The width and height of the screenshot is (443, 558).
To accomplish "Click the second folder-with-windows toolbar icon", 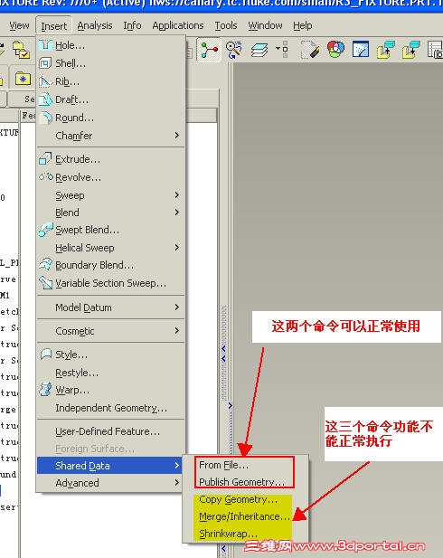I will click(411, 50).
